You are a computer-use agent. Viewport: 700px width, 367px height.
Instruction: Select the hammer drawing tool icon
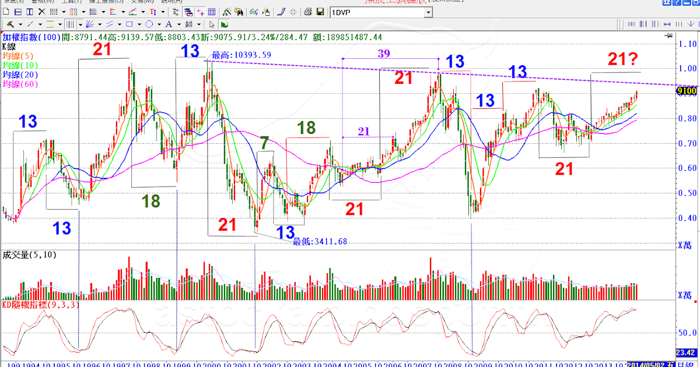click(10, 24)
